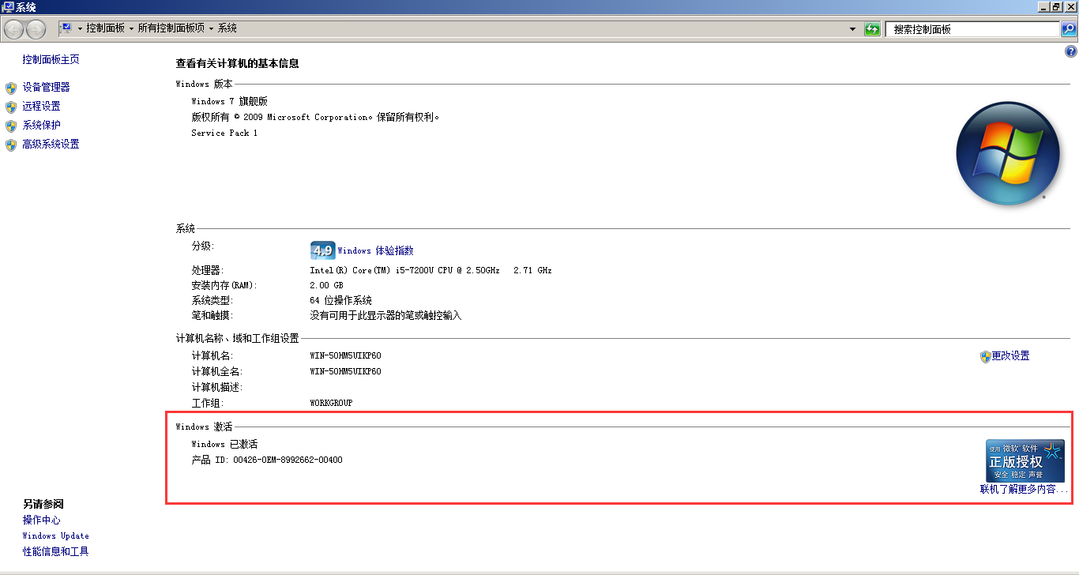1079x575 pixels.
Task: Open the Windows 体验指数 link
Action: [x=375, y=250]
